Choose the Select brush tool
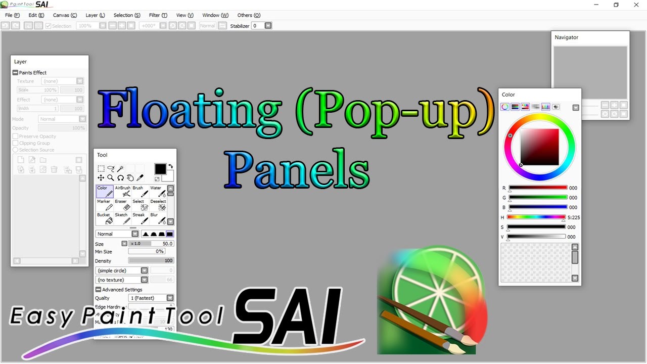This screenshot has height=364, width=647. click(140, 205)
